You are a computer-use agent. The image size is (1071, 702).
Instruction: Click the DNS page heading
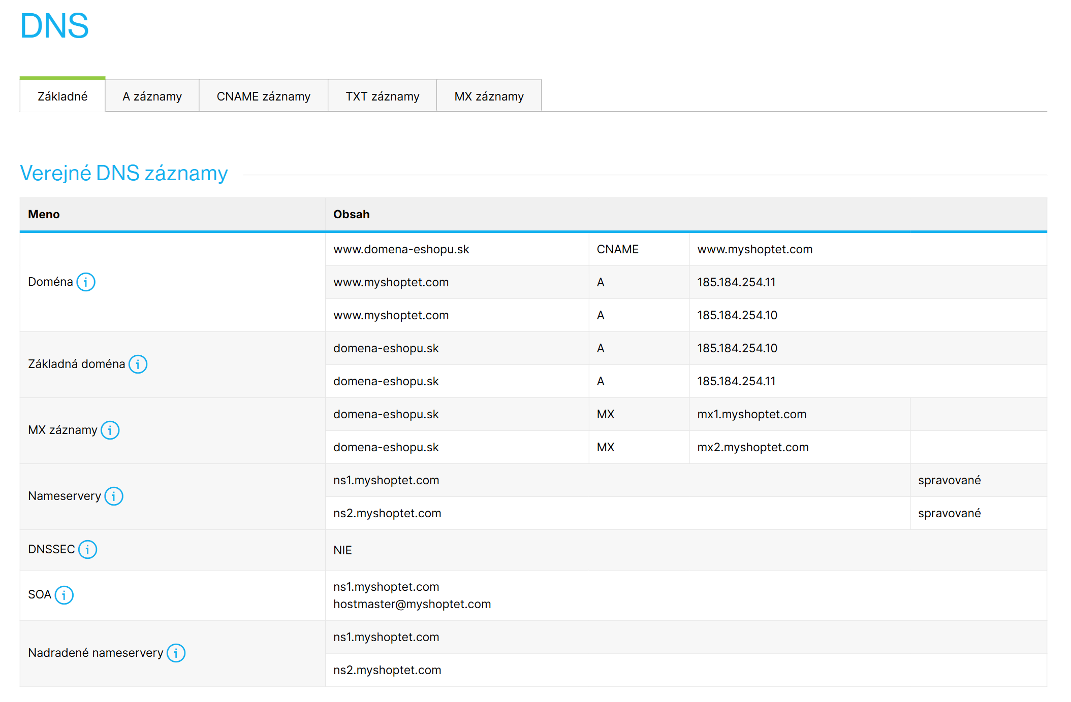click(54, 26)
